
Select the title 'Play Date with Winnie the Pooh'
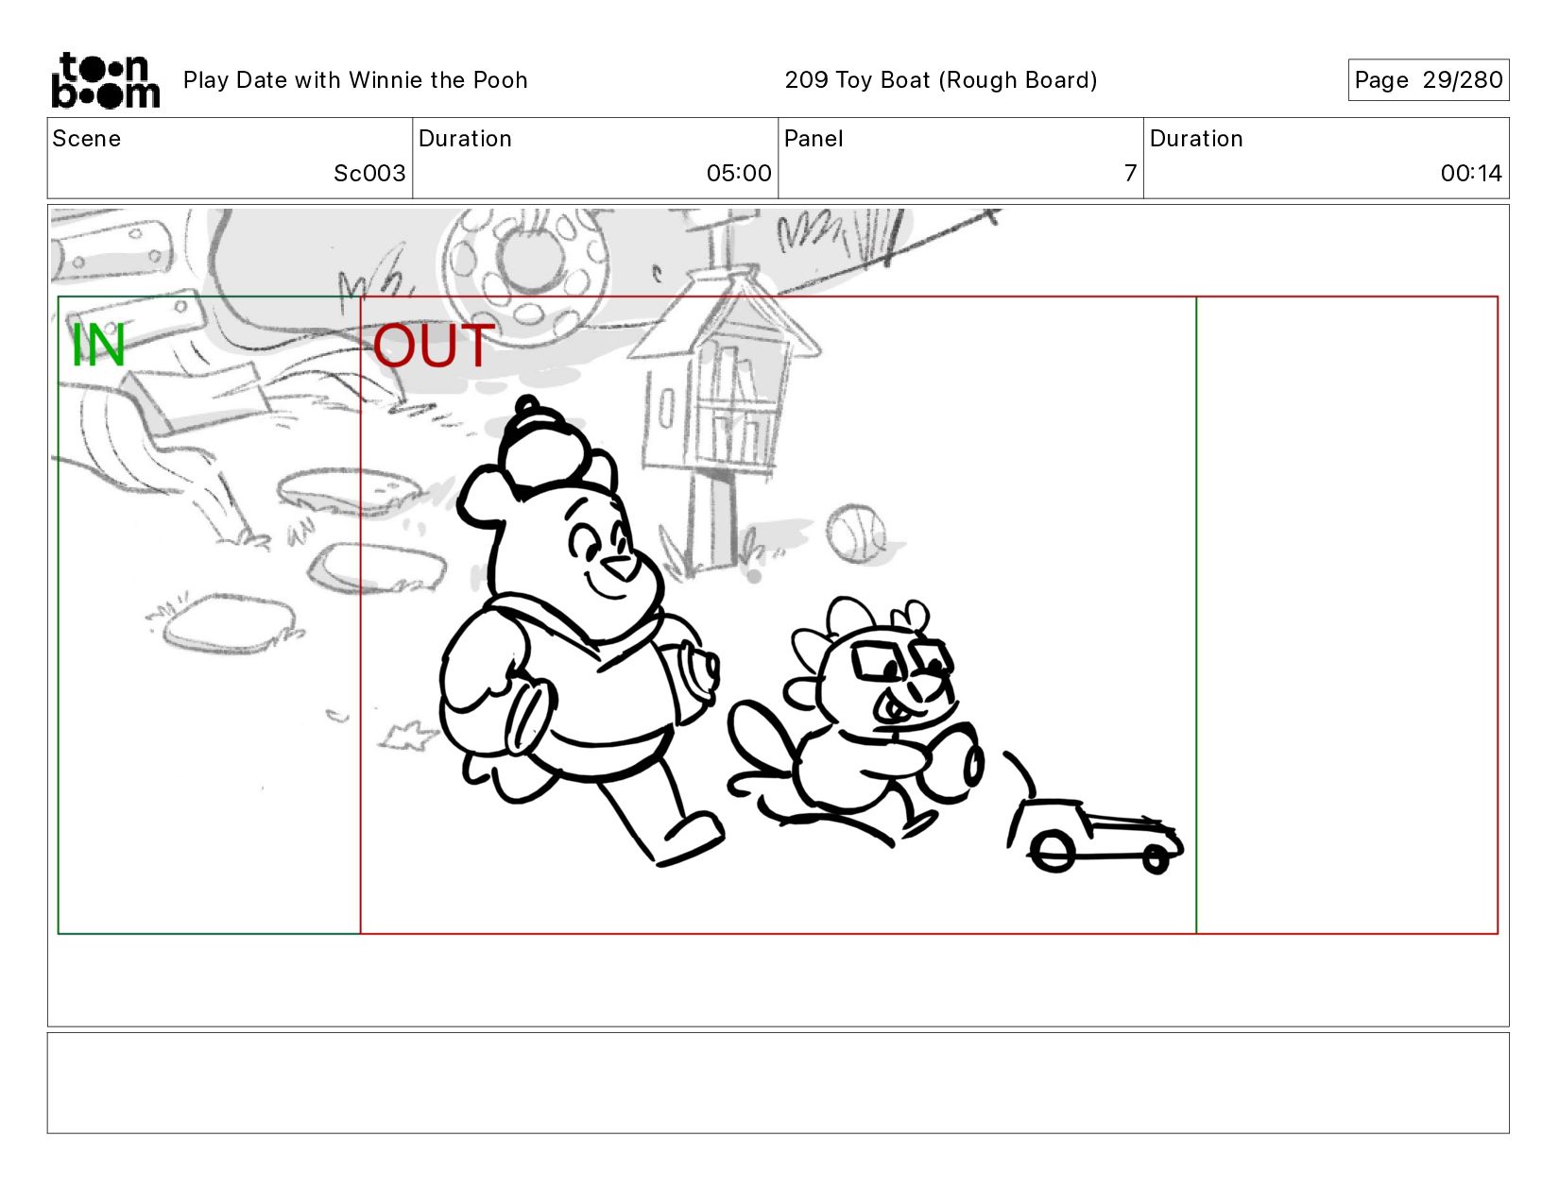point(355,80)
